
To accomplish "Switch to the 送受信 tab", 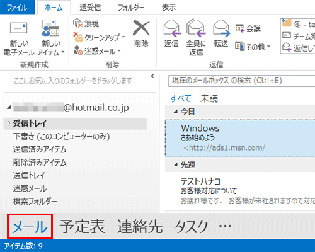I will click(x=90, y=8).
